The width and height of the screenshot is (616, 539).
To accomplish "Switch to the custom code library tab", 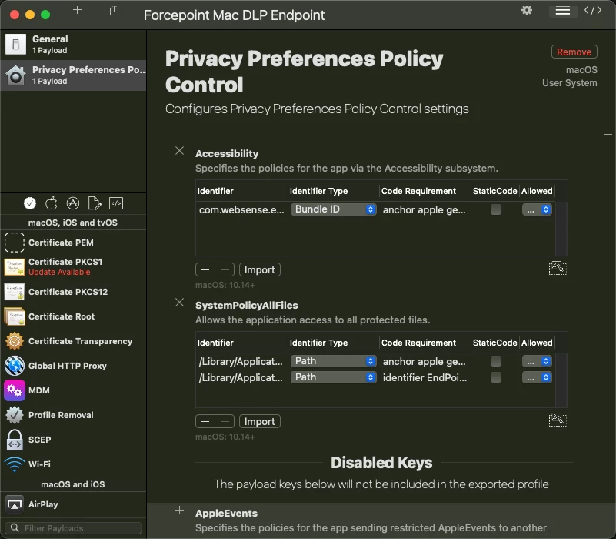I will pyautogui.click(x=116, y=203).
